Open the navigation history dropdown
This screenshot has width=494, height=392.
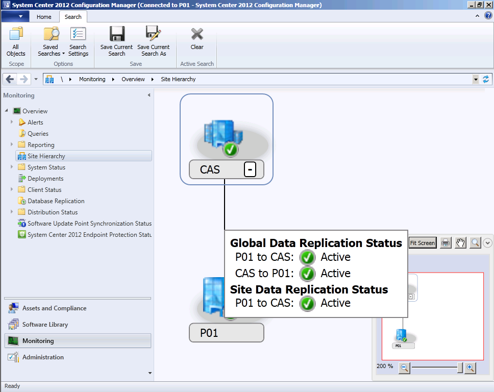[36, 79]
